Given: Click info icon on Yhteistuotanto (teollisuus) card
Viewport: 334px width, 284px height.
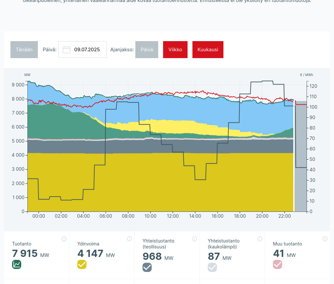Looking at the screenshot, I should (x=194, y=239).
